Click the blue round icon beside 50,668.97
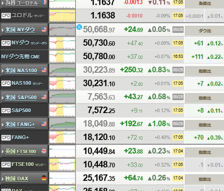This screenshot has width=224, height=191. coord(79,27)
